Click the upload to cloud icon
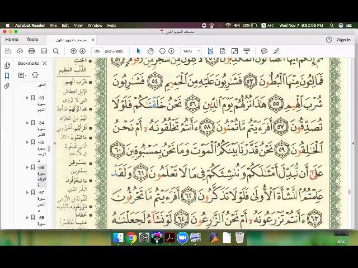 (20, 51)
